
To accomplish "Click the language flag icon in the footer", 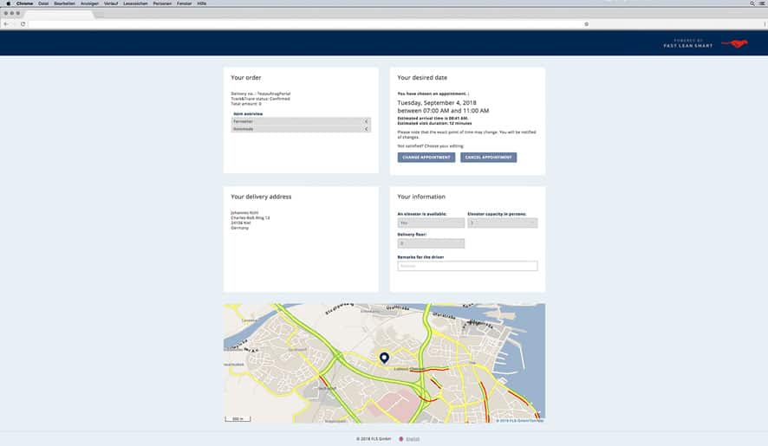I will (x=401, y=439).
